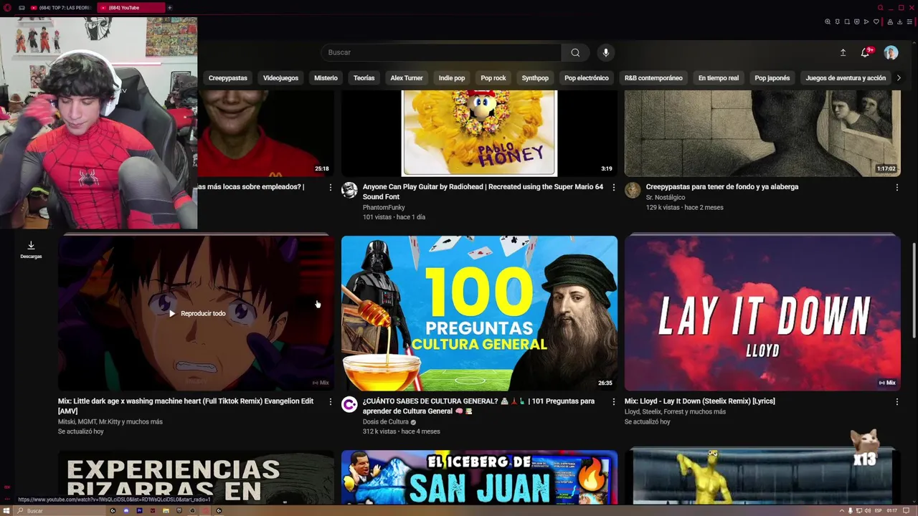Image resolution: width=918 pixels, height=516 pixels.
Task: Select the Alex Turner filter chip
Action: click(x=407, y=78)
